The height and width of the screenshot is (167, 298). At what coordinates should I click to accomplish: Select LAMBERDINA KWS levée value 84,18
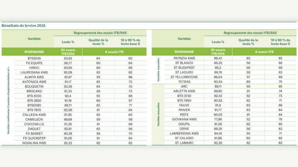(218, 133)
